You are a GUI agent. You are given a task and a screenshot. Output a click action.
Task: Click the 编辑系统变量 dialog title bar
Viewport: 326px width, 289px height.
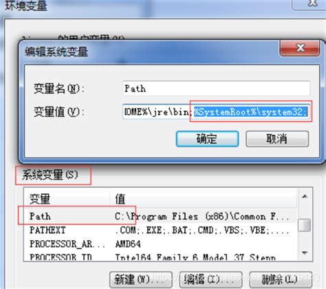[x=149, y=52]
